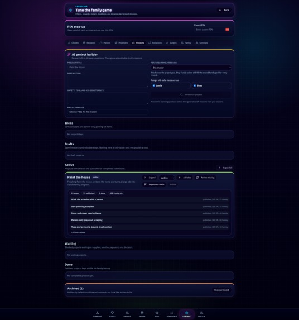Viewport: 299px width, 320px height.
Task: Switch to the Rewards tab
Action: (x=89, y=43)
